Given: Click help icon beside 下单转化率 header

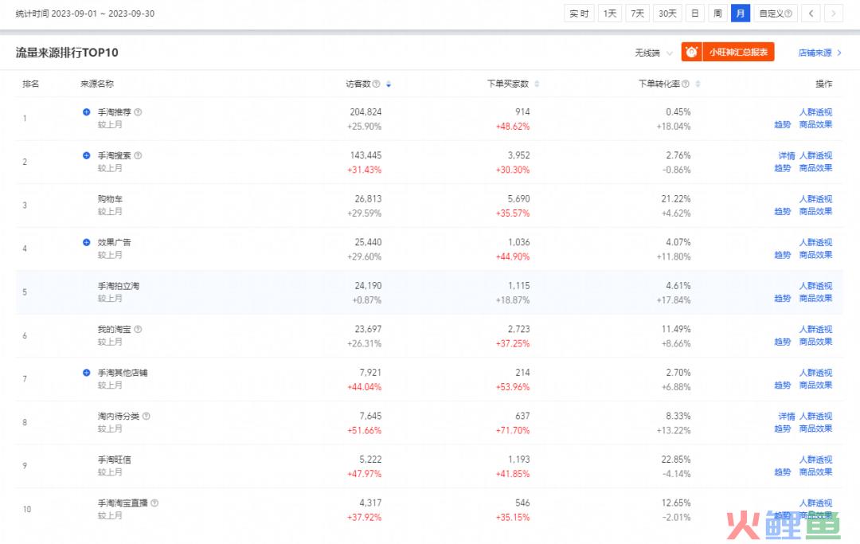Looking at the screenshot, I should 686,84.
